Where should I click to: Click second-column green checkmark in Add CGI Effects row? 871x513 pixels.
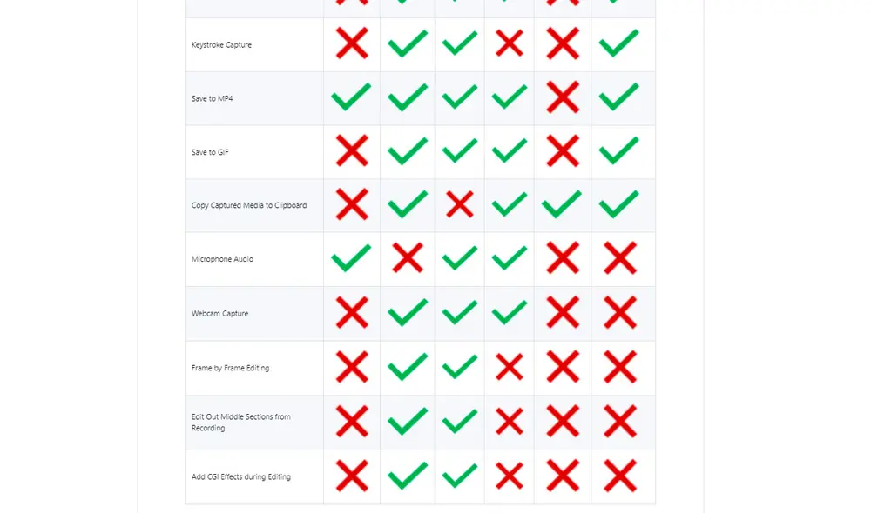(407, 476)
